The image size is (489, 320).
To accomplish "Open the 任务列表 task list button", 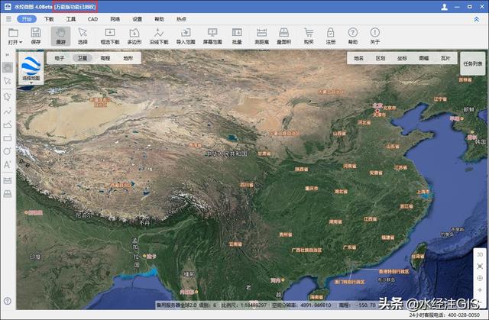I will 473,63.
